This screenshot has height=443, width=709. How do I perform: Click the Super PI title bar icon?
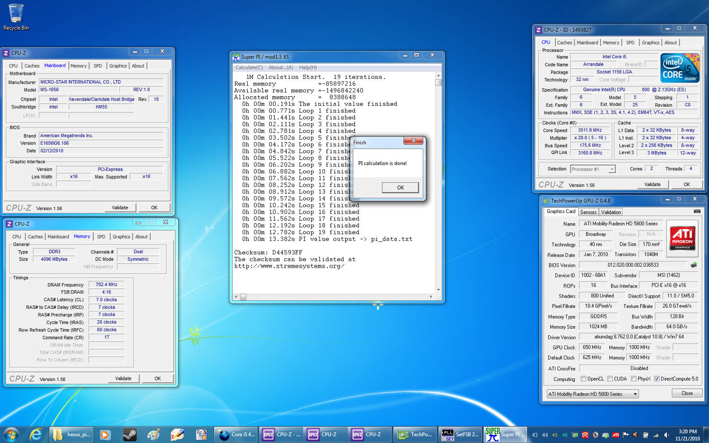(236, 57)
